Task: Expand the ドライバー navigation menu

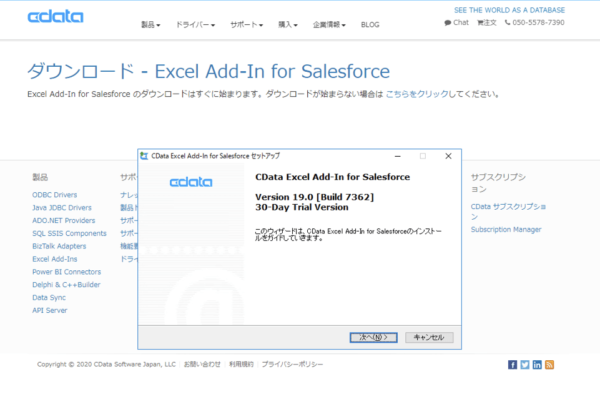Action: tap(195, 24)
